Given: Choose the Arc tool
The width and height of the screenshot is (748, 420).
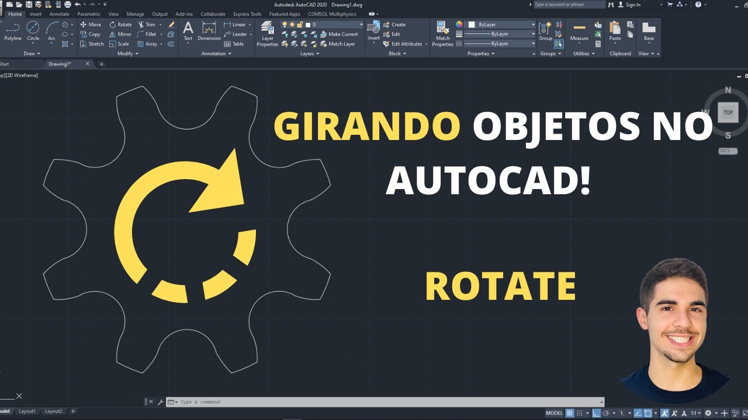Looking at the screenshot, I should (51, 32).
